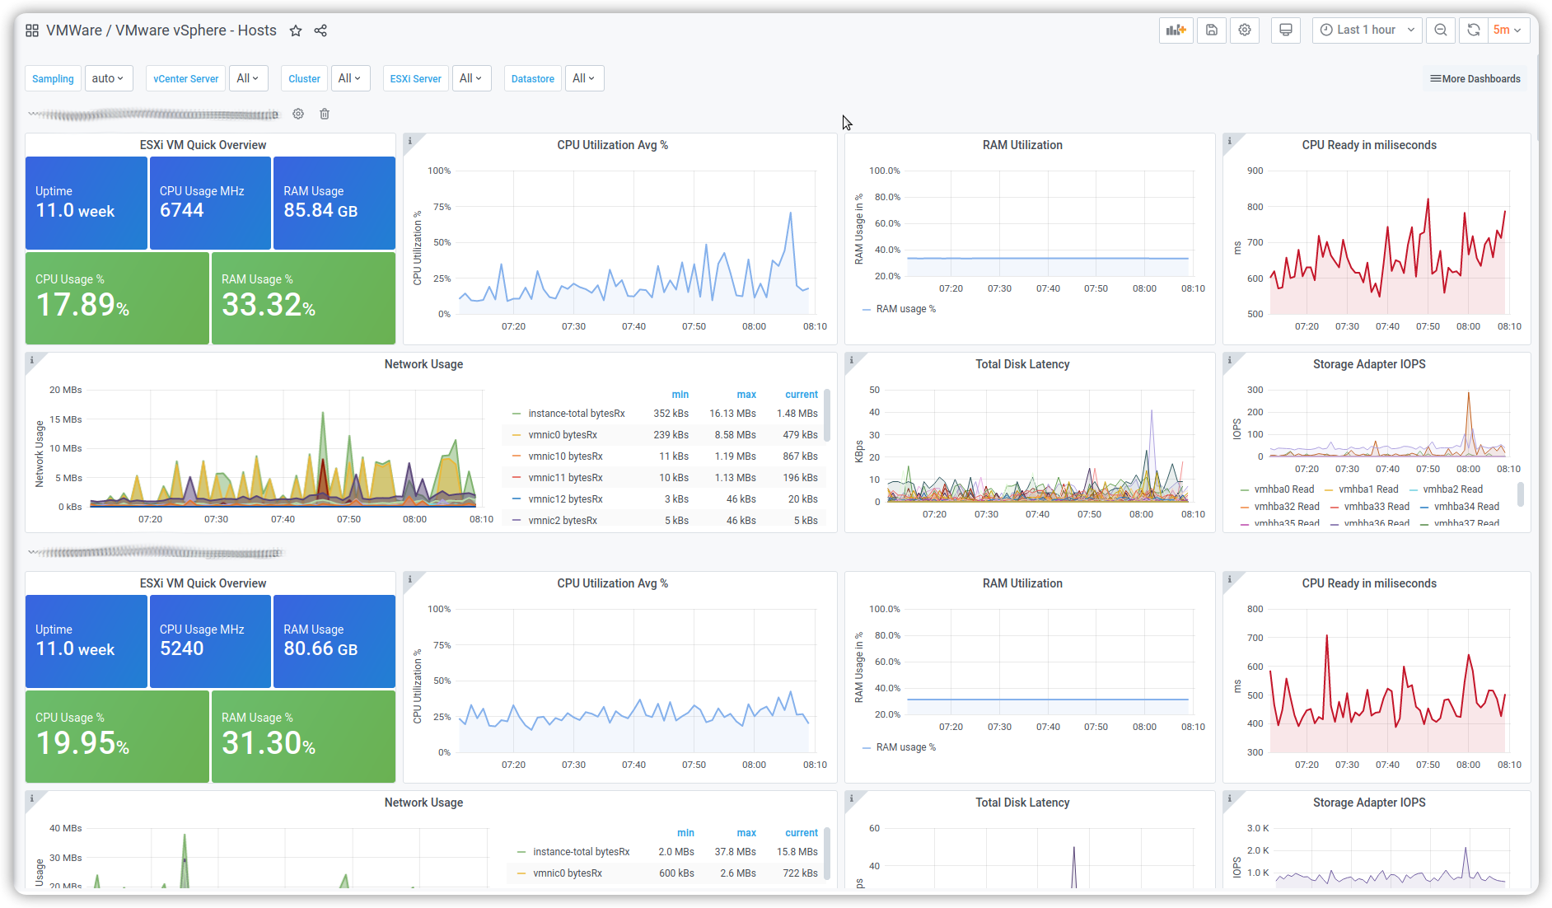
Task: Toggle instance-total bytesRx series in first Network legend
Action: pyautogui.click(x=577, y=414)
